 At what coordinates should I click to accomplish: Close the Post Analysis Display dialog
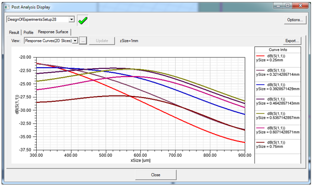(x=156, y=175)
